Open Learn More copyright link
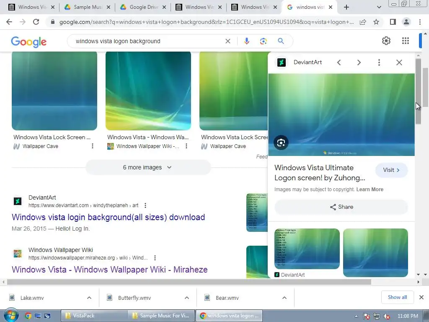This screenshot has height=322, width=429. 370,190
